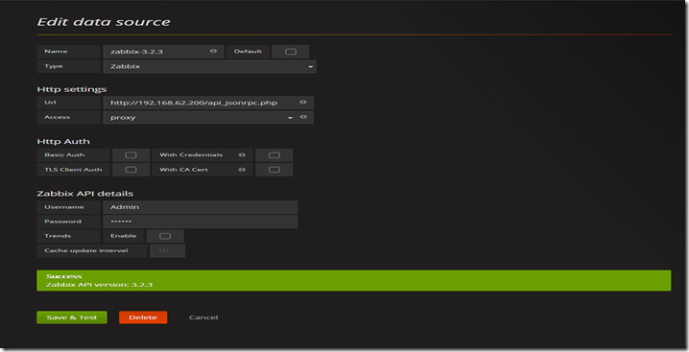Screen dimensions: 689x352
Task: Click the 'TLS Client Auth' label
Action: (x=73, y=170)
